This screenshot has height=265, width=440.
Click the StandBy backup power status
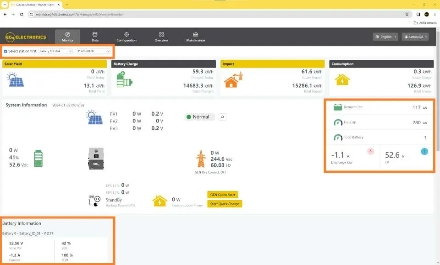(114, 200)
